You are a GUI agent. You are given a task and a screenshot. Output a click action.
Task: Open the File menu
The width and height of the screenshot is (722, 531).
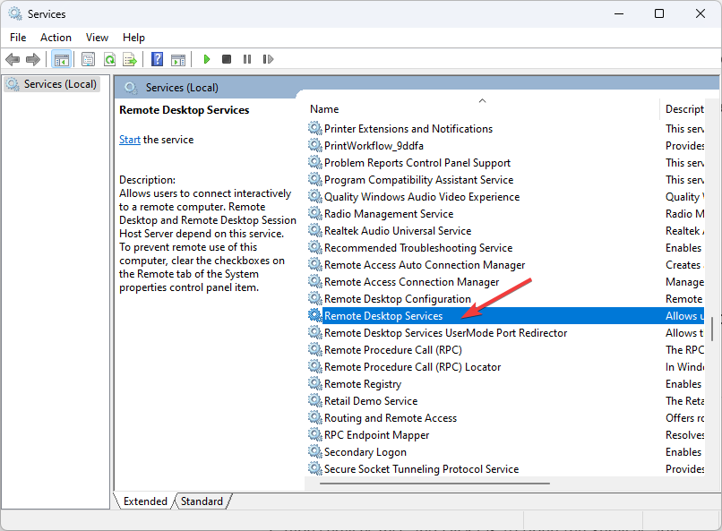(18, 38)
